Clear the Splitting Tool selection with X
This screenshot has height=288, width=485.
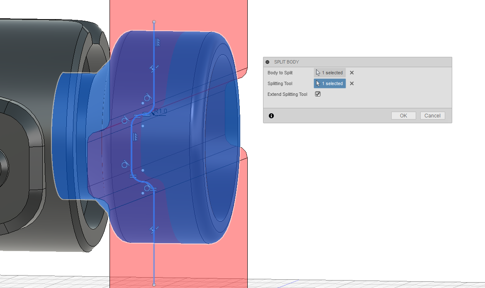pyautogui.click(x=351, y=83)
